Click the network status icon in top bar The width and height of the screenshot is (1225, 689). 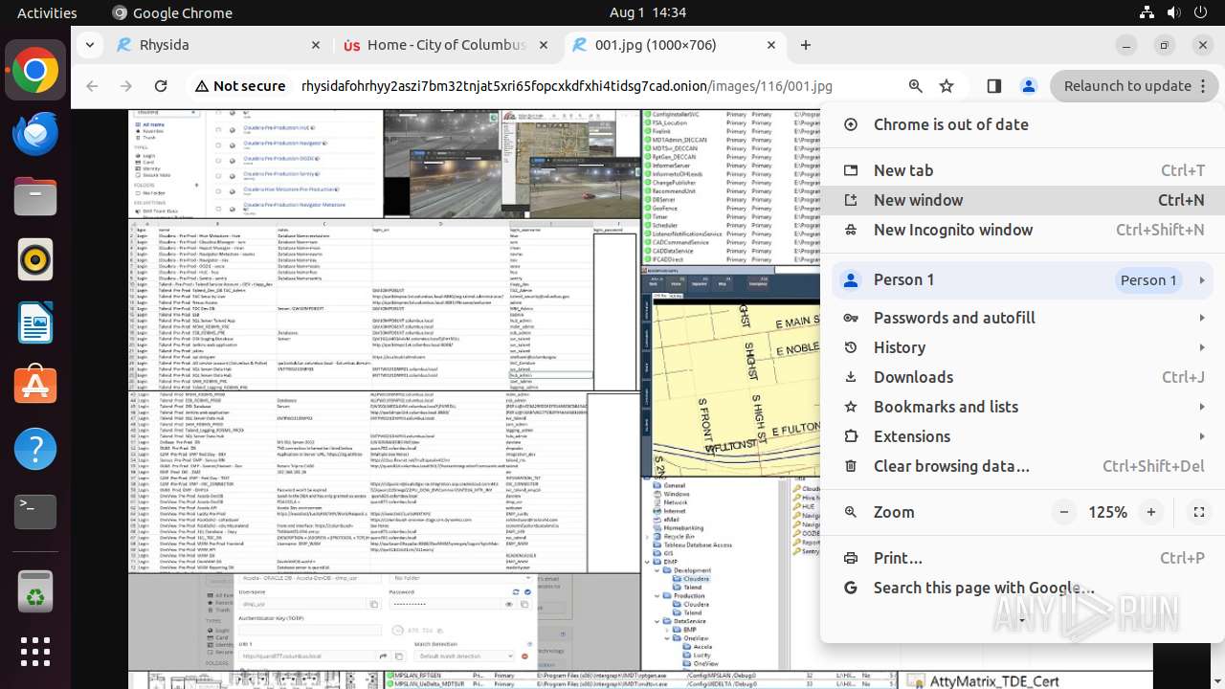pyautogui.click(x=1147, y=12)
